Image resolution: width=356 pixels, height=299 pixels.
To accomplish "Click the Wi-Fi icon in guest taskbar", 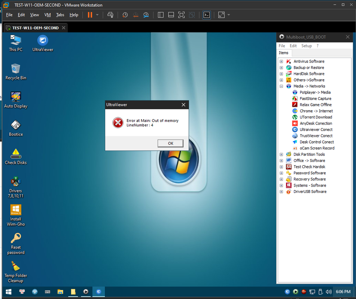I will [35, 292].
